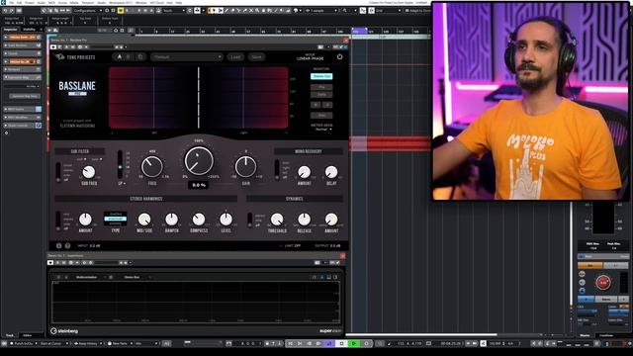The width and height of the screenshot is (633, 356).
Task: Open the Transport menu
Action: [x=88, y=2]
